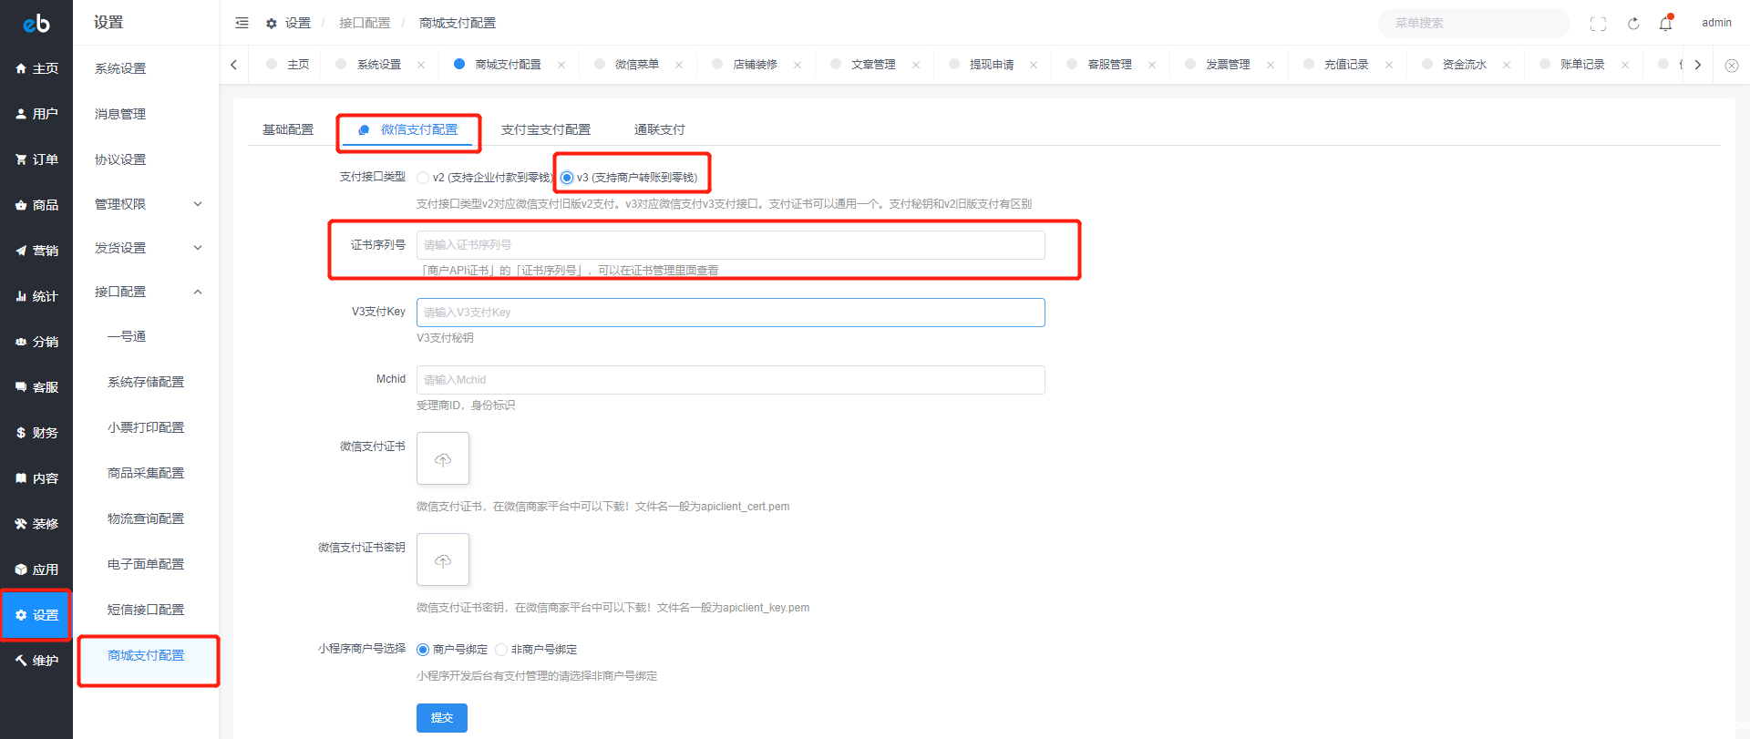Switch to 支付宝支付配置 tab
The image size is (1750, 739).
(545, 129)
